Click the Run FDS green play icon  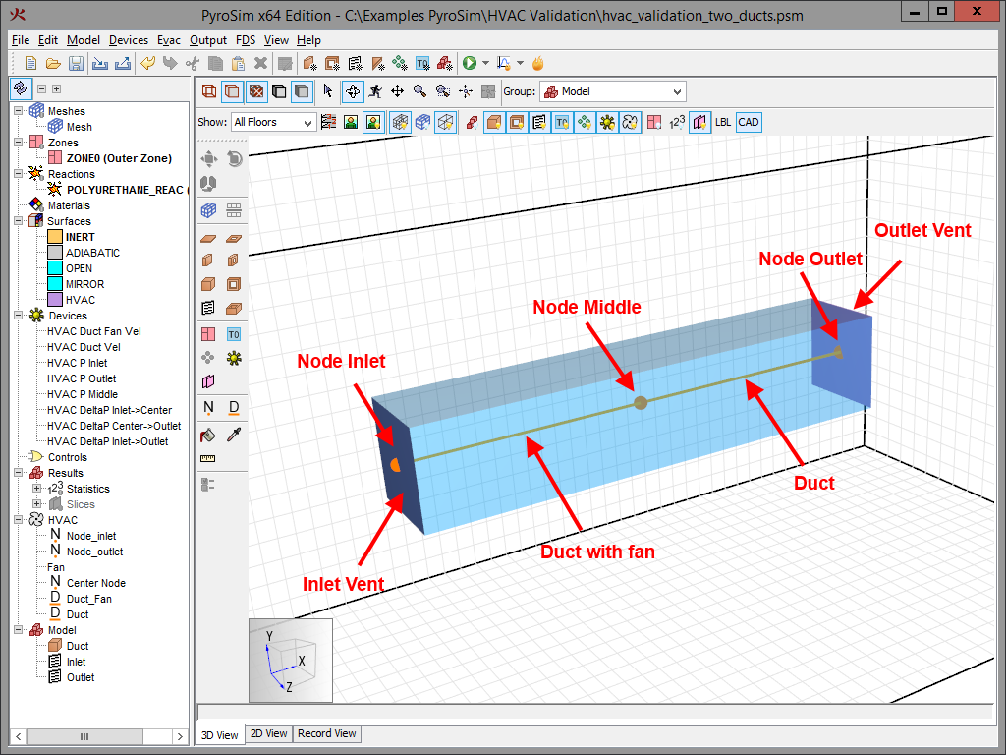point(470,63)
